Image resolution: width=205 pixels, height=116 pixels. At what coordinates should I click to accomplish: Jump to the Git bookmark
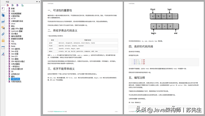click(x=12, y=71)
